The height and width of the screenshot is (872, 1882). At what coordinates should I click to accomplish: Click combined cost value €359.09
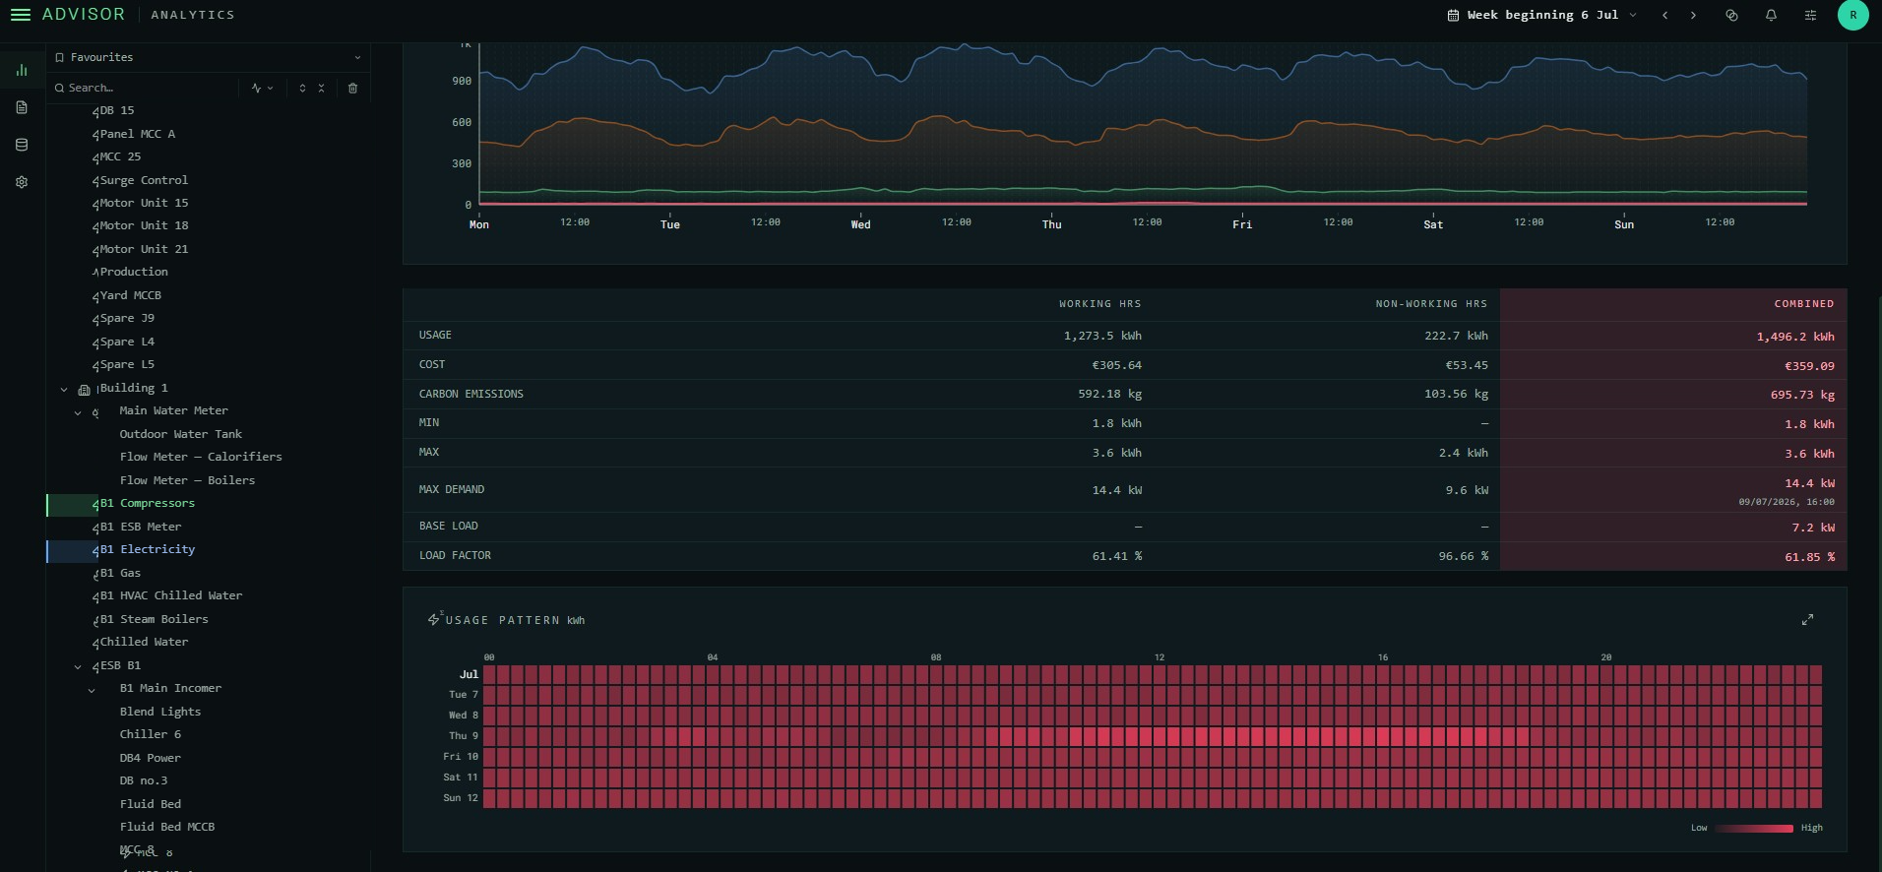pyautogui.click(x=1809, y=366)
